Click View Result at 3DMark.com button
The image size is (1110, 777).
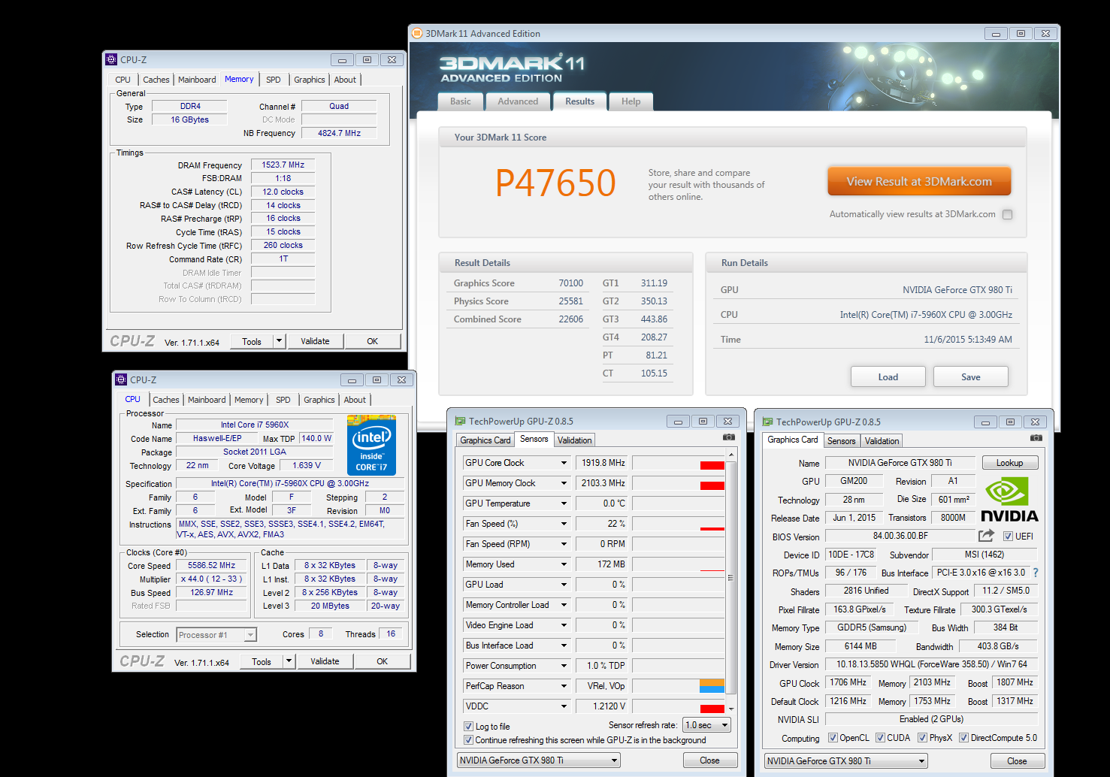(x=919, y=181)
